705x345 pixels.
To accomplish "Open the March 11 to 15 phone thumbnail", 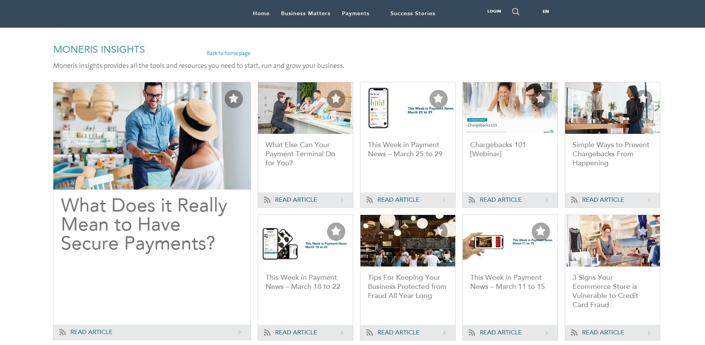I will pyautogui.click(x=510, y=241).
